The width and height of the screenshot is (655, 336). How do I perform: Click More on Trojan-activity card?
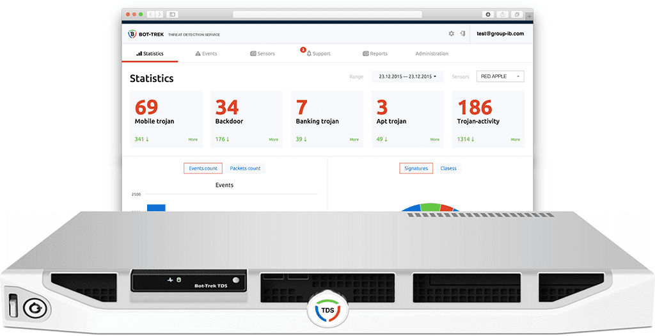tap(516, 140)
